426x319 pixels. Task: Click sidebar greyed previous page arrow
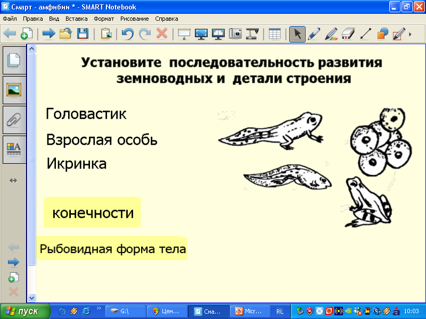pos(13,247)
